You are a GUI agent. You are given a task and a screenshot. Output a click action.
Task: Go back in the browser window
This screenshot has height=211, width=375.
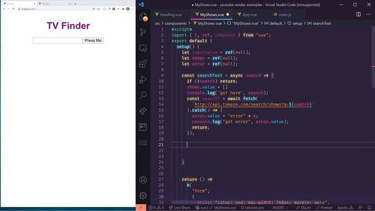coord(4,9)
